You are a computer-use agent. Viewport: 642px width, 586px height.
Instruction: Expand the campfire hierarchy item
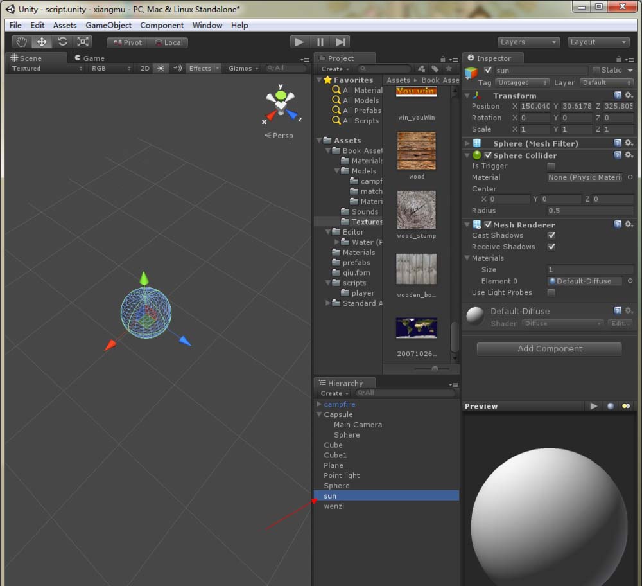tap(319, 404)
